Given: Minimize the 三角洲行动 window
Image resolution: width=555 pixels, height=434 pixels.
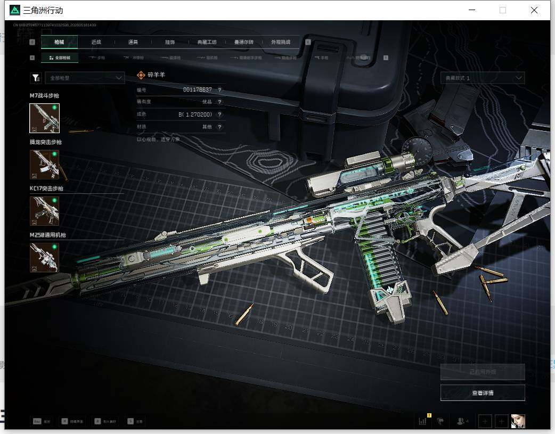Looking at the screenshot, I should [472, 10].
